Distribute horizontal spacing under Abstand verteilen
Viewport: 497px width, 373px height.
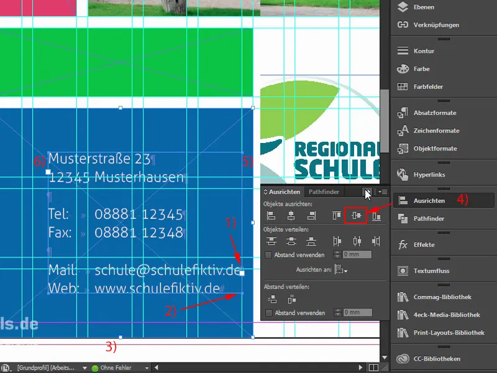coord(291,299)
